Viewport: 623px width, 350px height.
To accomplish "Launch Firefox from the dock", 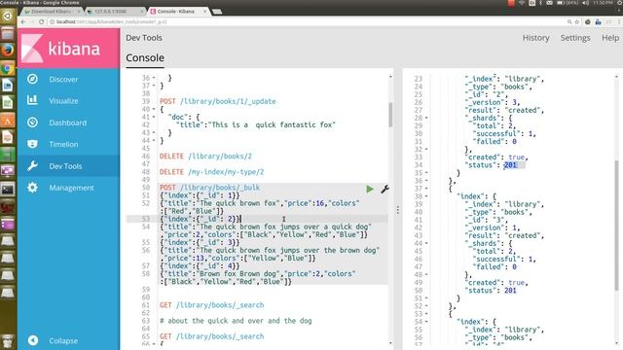I will tap(8, 50).
